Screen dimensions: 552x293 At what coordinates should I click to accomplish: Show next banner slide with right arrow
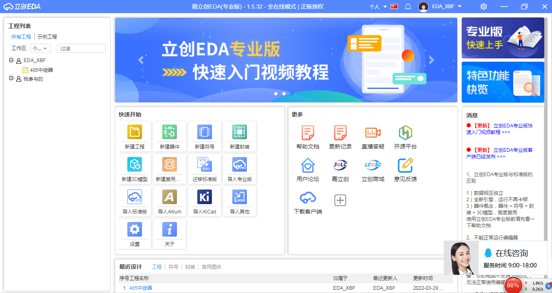(x=432, y=60)
